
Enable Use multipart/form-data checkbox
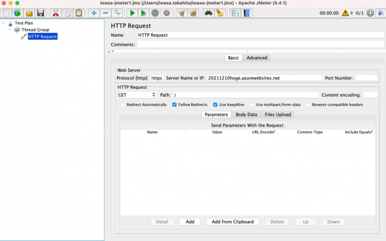[252, 104]
